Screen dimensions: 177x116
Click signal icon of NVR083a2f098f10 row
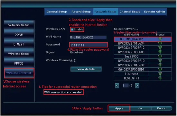click(160, 61)
